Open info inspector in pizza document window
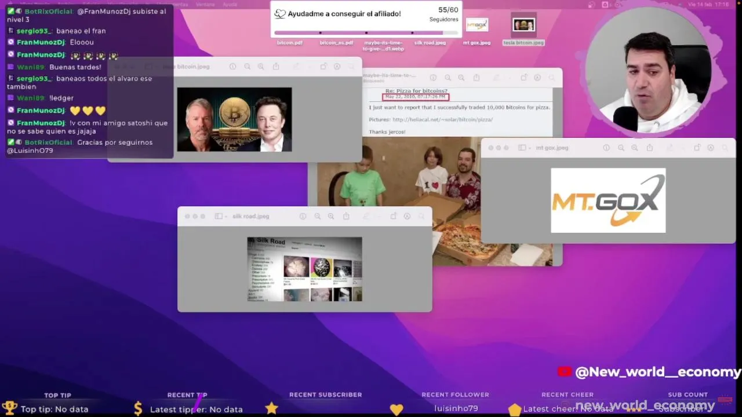 (x=433, y=78)
